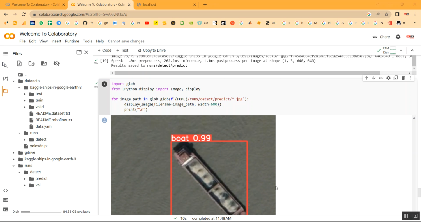Mount Google Drive in the Files panel
This screenshot has width=421, height=222.
(44, 63)
